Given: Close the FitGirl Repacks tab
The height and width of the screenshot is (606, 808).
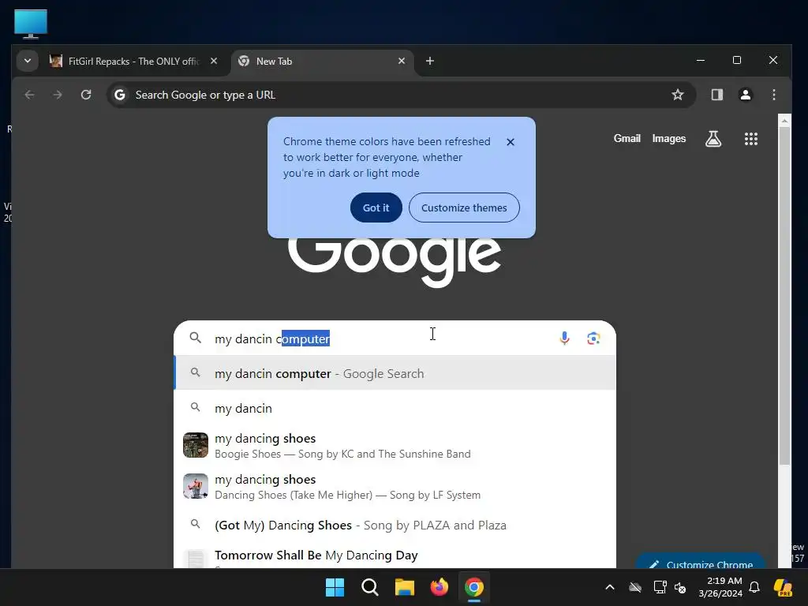Looking at the screenshot, I should (214, 61).
